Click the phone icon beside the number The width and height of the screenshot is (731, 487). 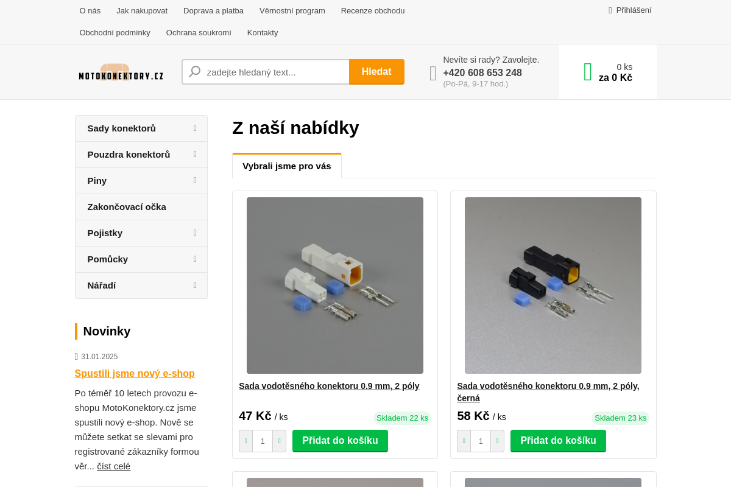[x=433, y=73]
